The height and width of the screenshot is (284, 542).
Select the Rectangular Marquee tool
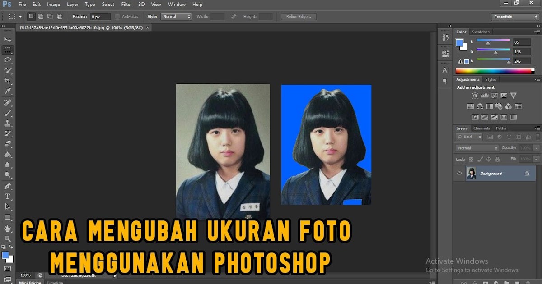click(8, 50)
